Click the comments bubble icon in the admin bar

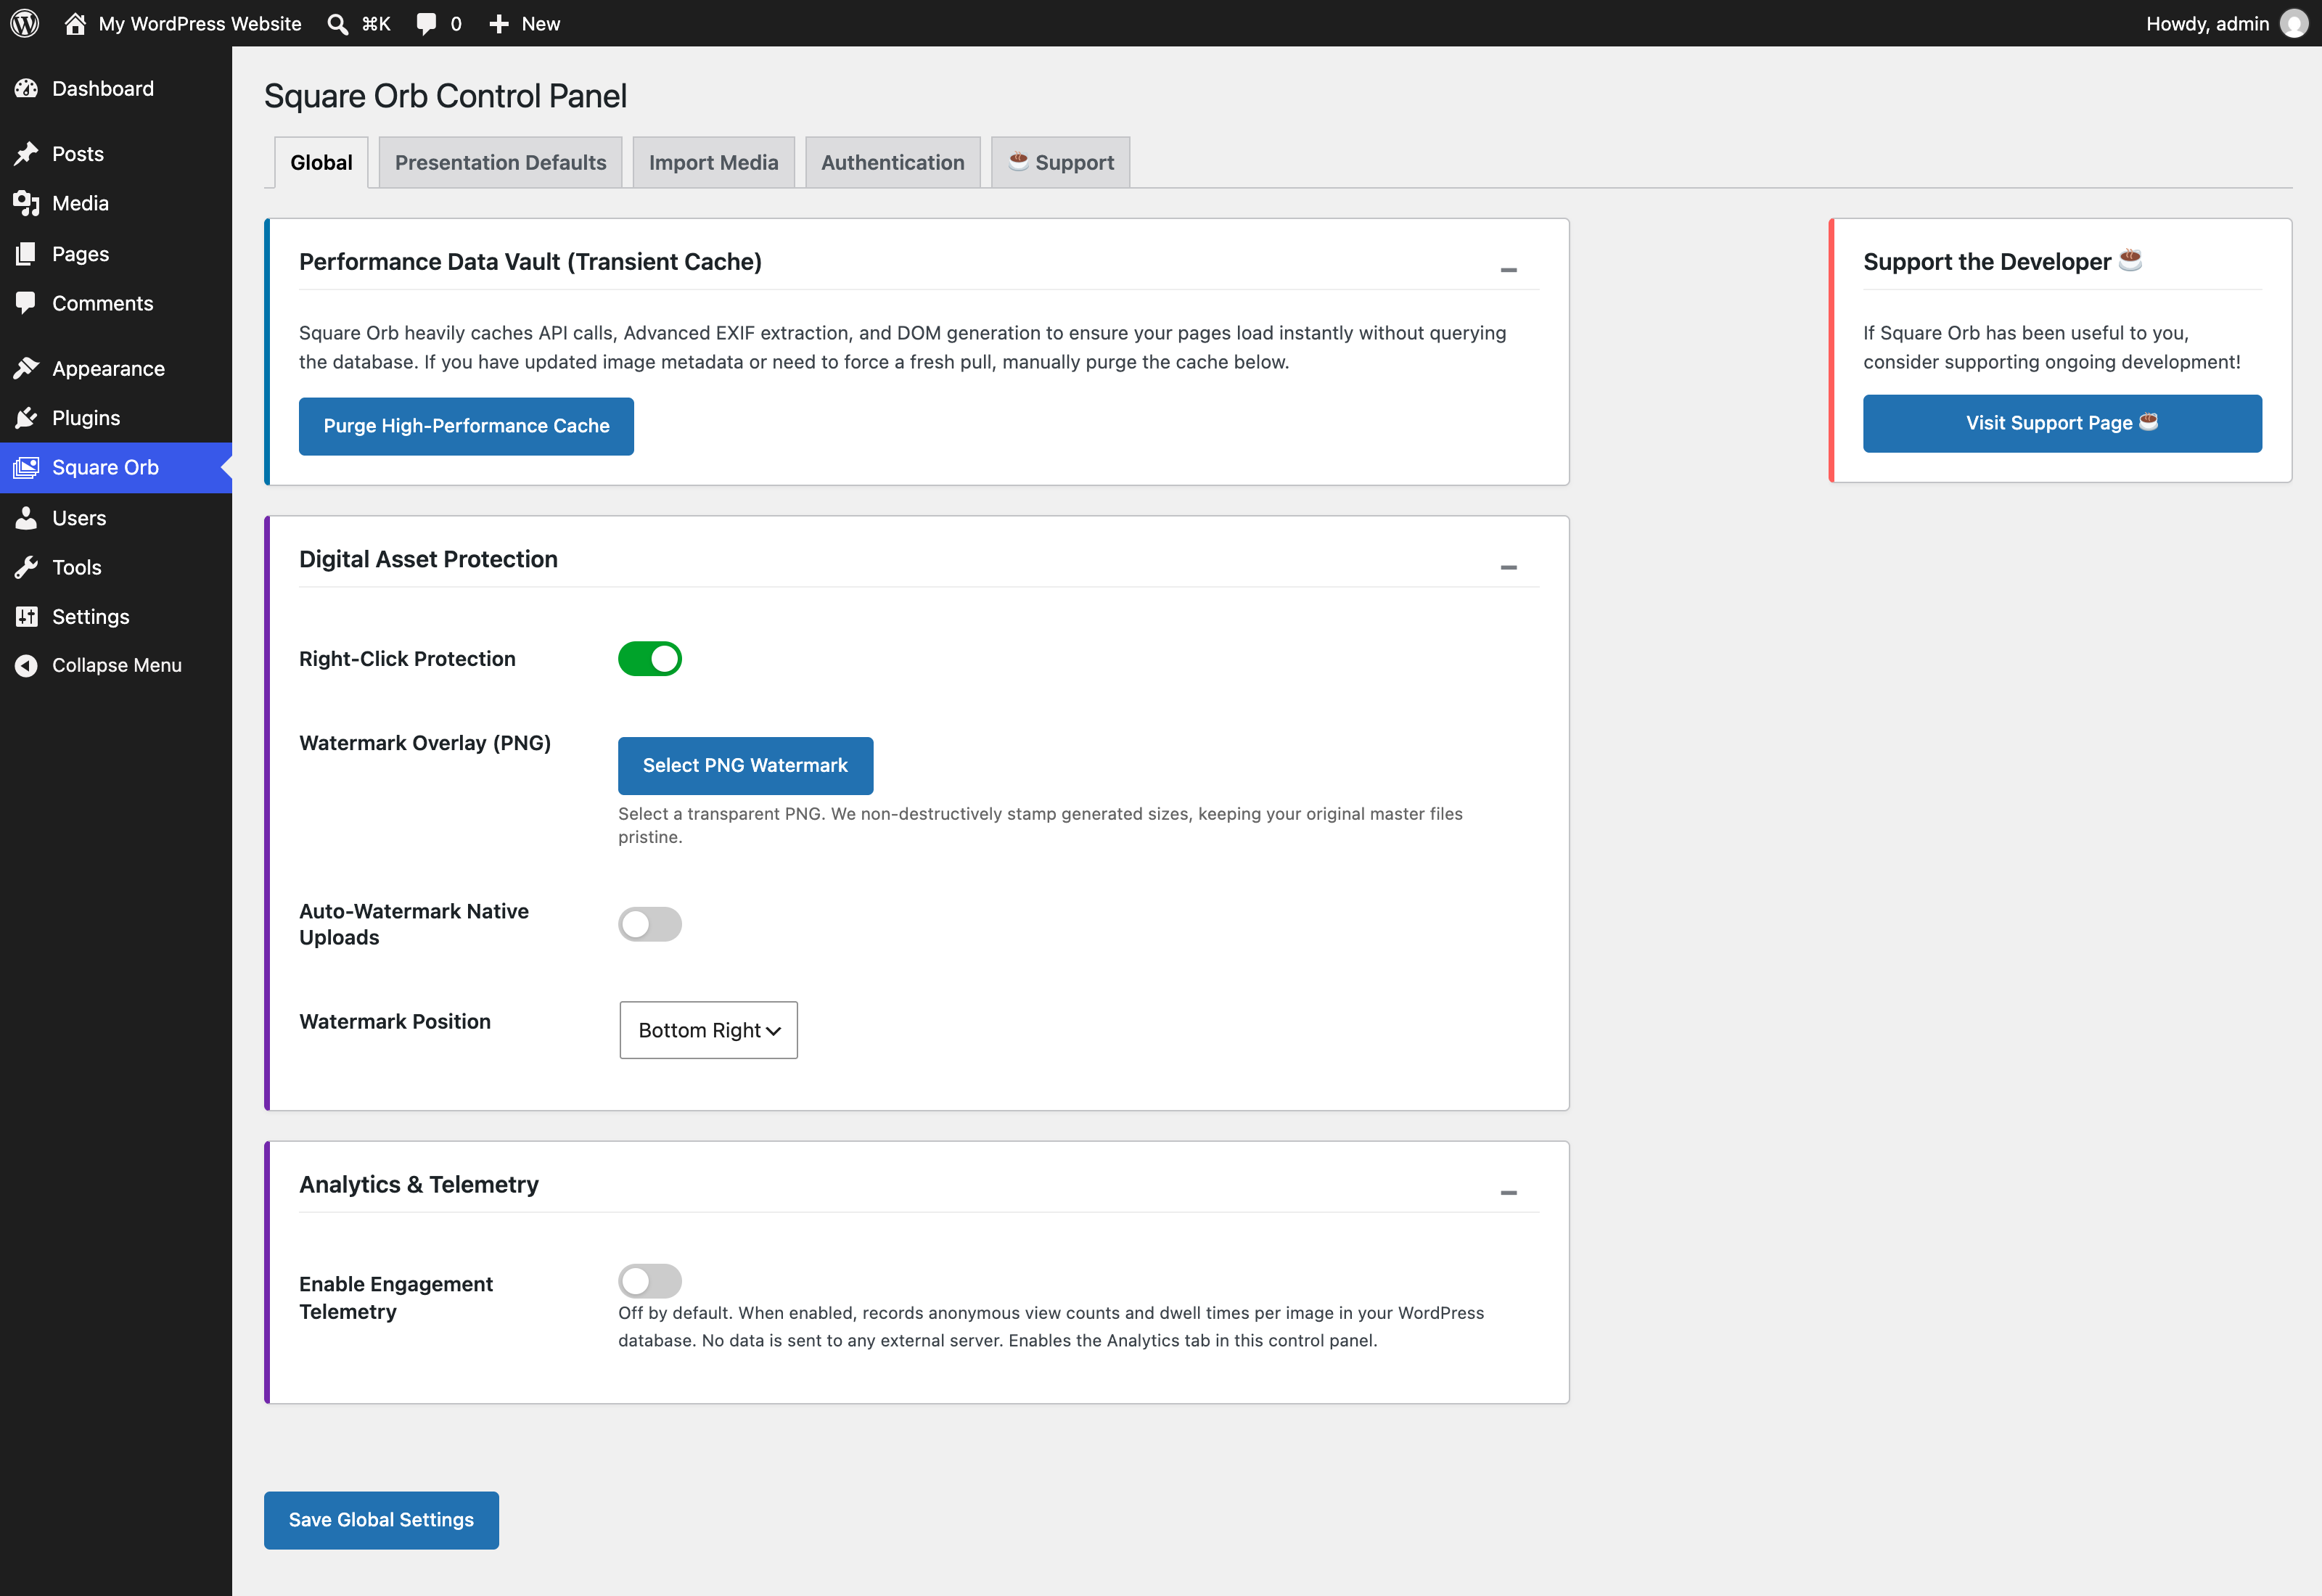pyautogui.click(x=427, y=24)
